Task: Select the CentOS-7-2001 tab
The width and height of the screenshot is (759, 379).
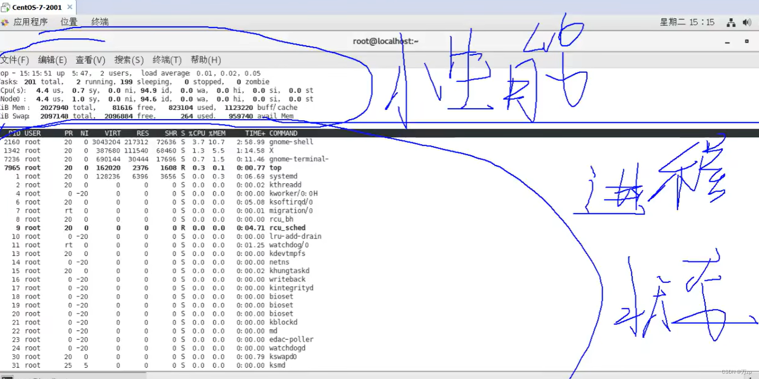Action: [x=38, y=7]
